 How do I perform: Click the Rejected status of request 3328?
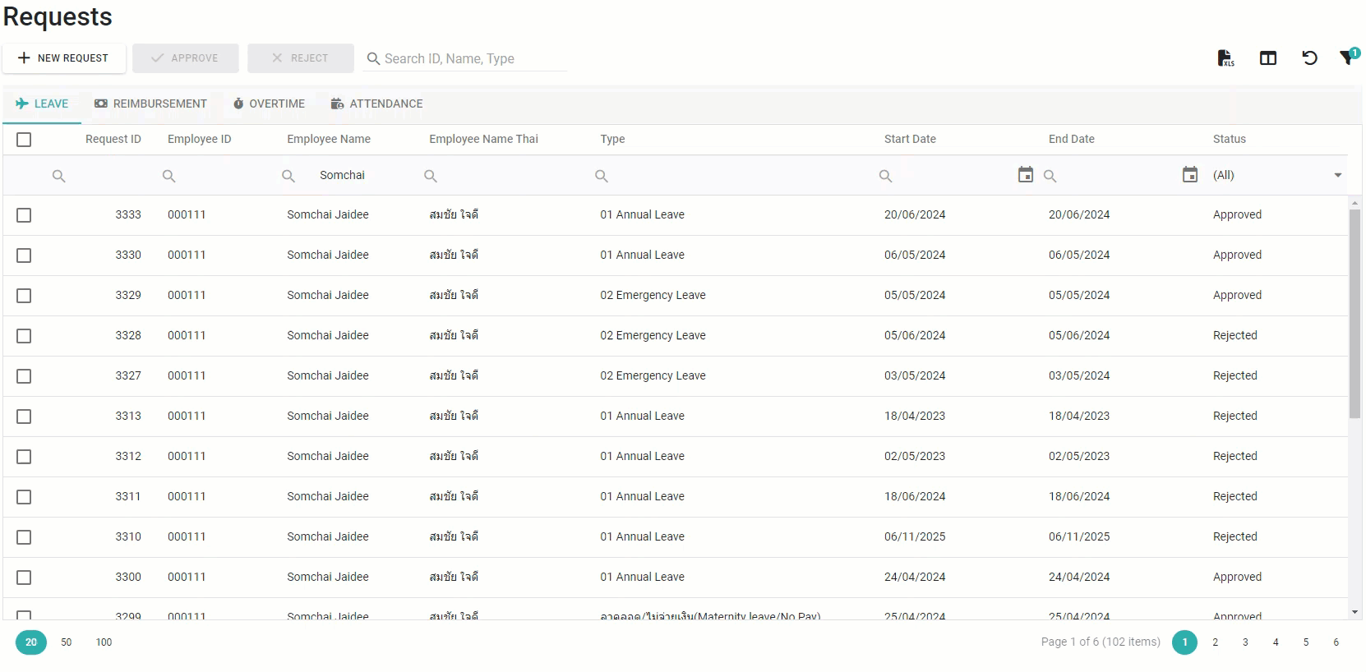(x=1235, y=336)
